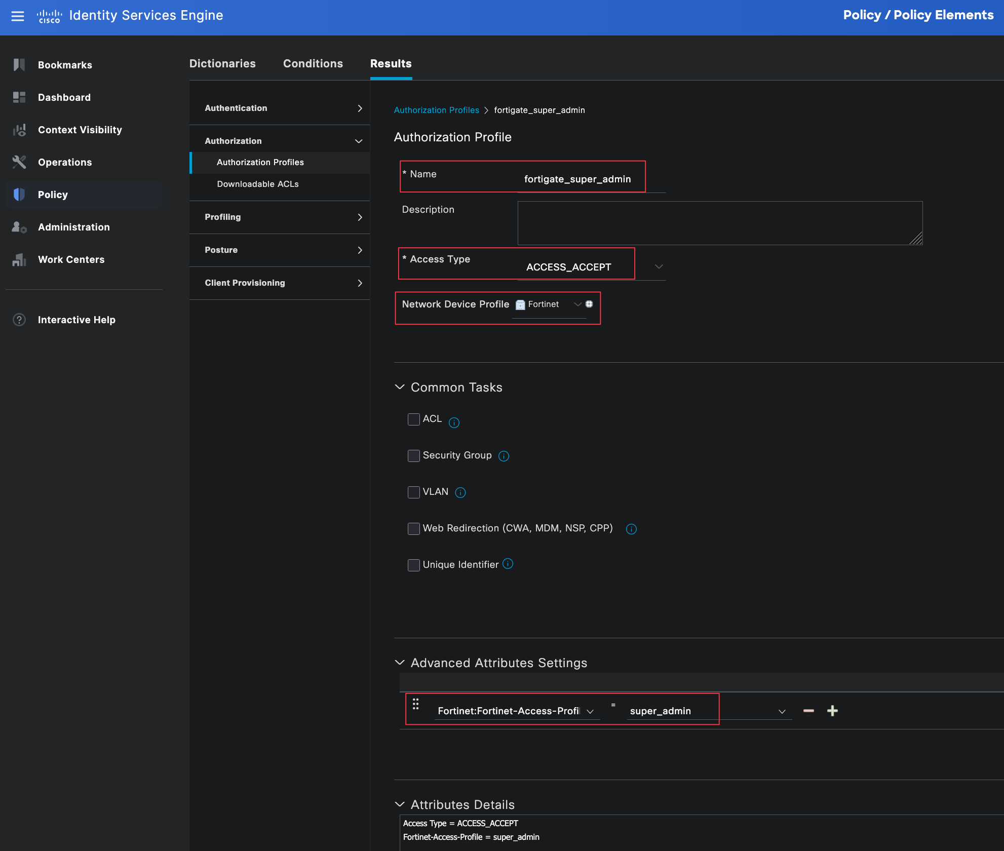Image resolution: width=1004 pixels, height=851 pixels.
Task: Click the plus icon to add attribute
Action: coord(832,711)
